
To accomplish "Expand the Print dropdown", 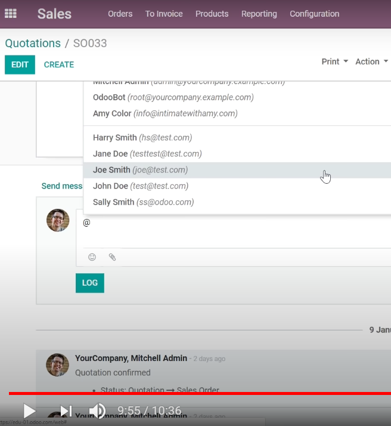I will coord(334,61).
